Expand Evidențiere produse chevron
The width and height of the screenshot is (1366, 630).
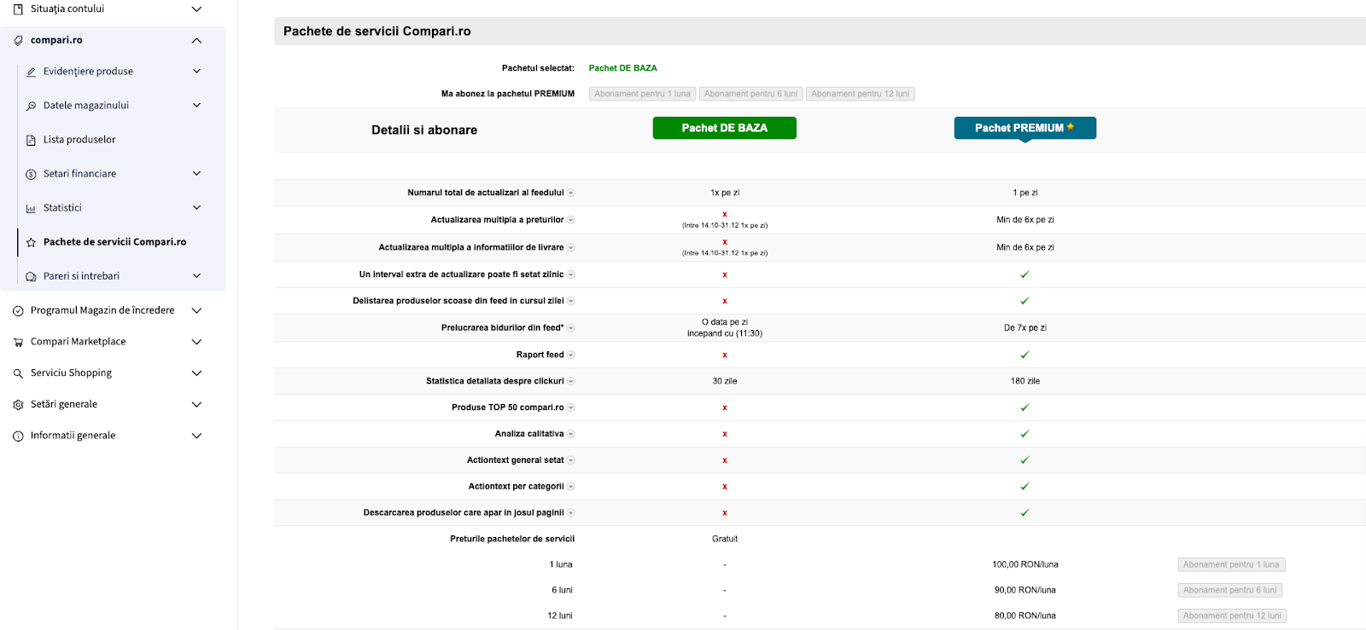(x=196, y=72)
